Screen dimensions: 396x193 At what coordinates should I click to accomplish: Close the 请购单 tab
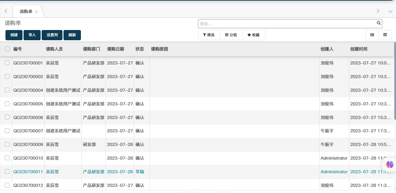click(x=36, y=12)
